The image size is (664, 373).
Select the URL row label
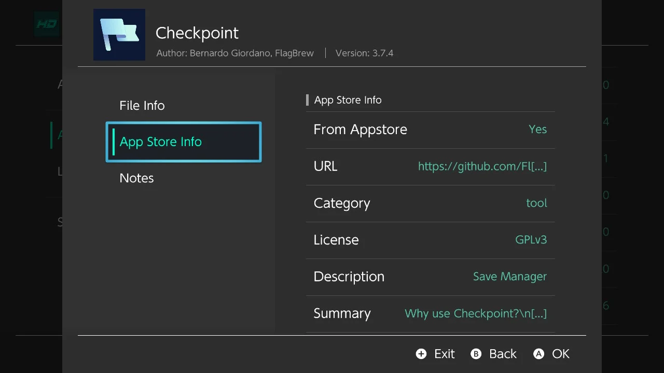tap(325, 166)
